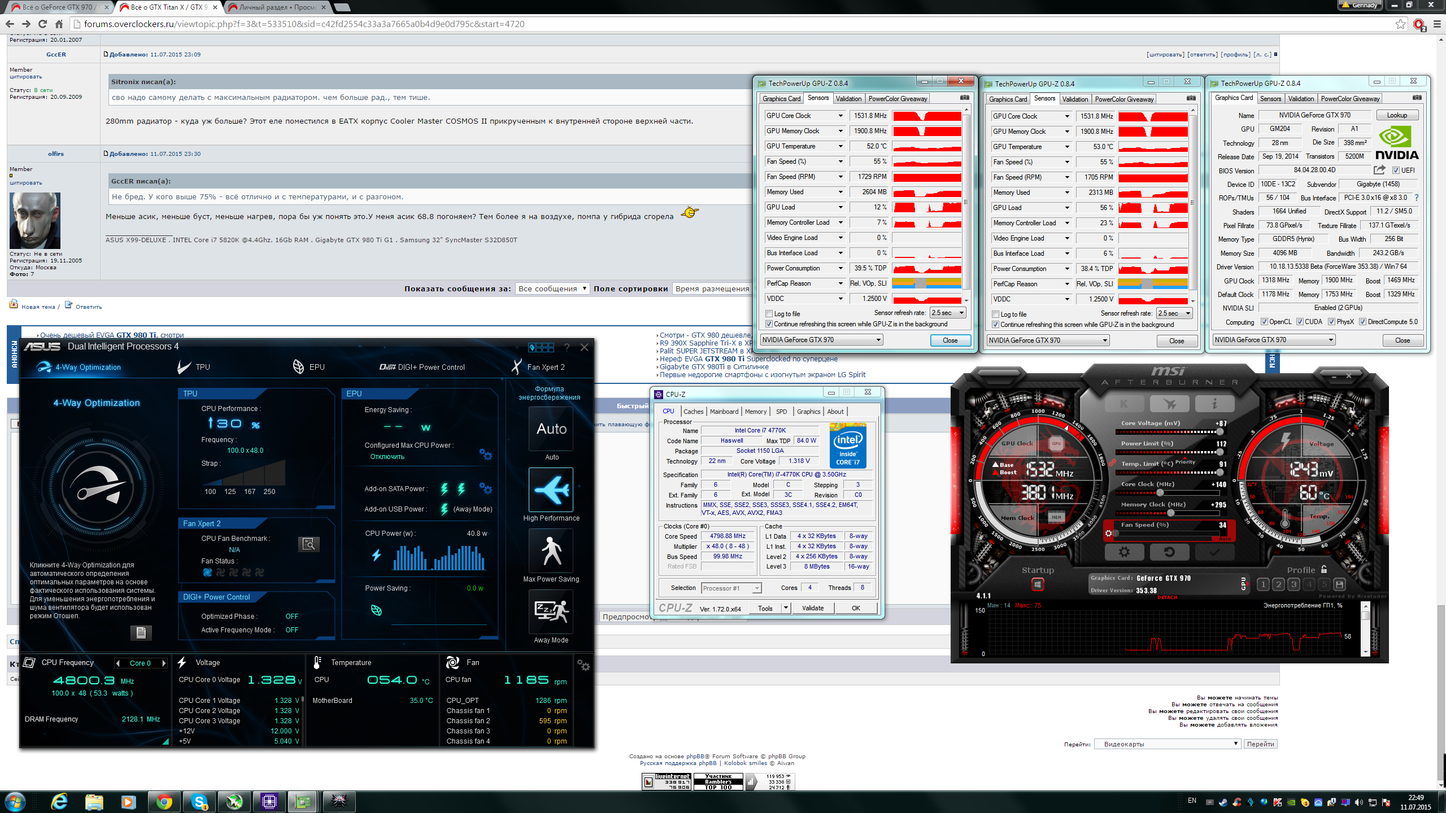The height and width of the screenshot is (813, 1446).
Task: Open CPU-Z Processor #1 selection dropdown
Action: click(x=731, y=588)
